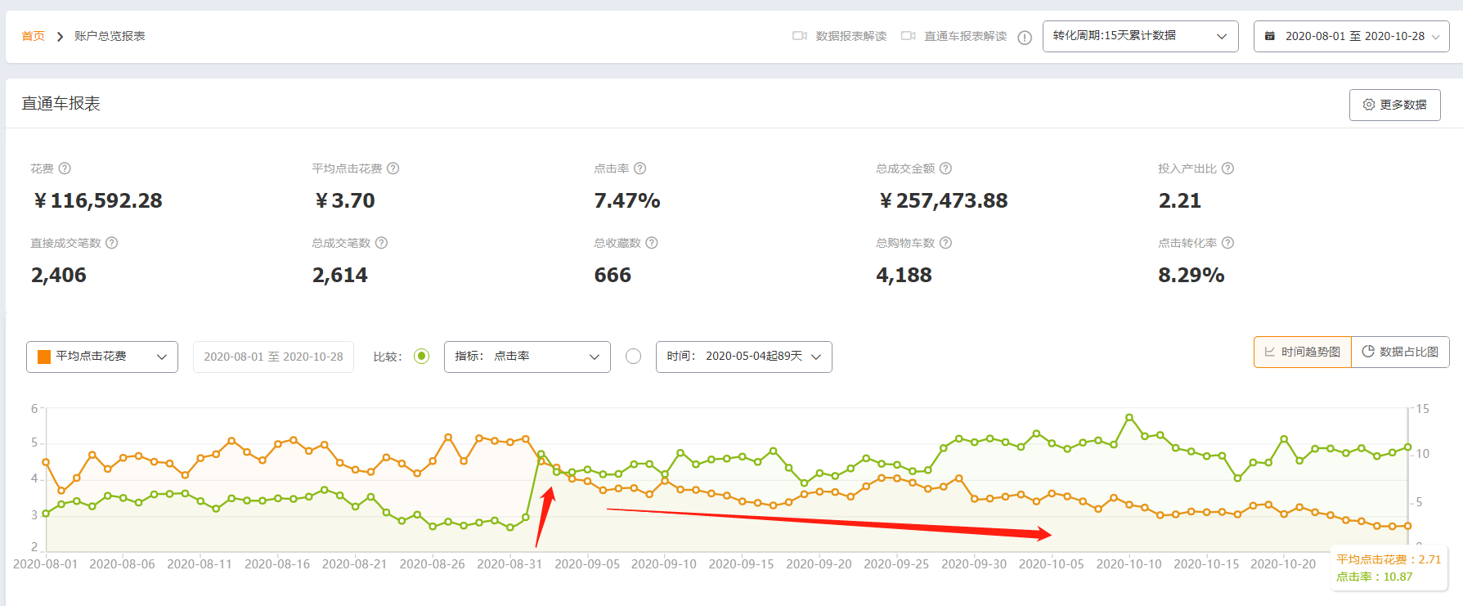Image resolution: width=1463 pixels, height=606 pixels.
Task: Select the 7.47% click rate value
Action: click(627, 200)
